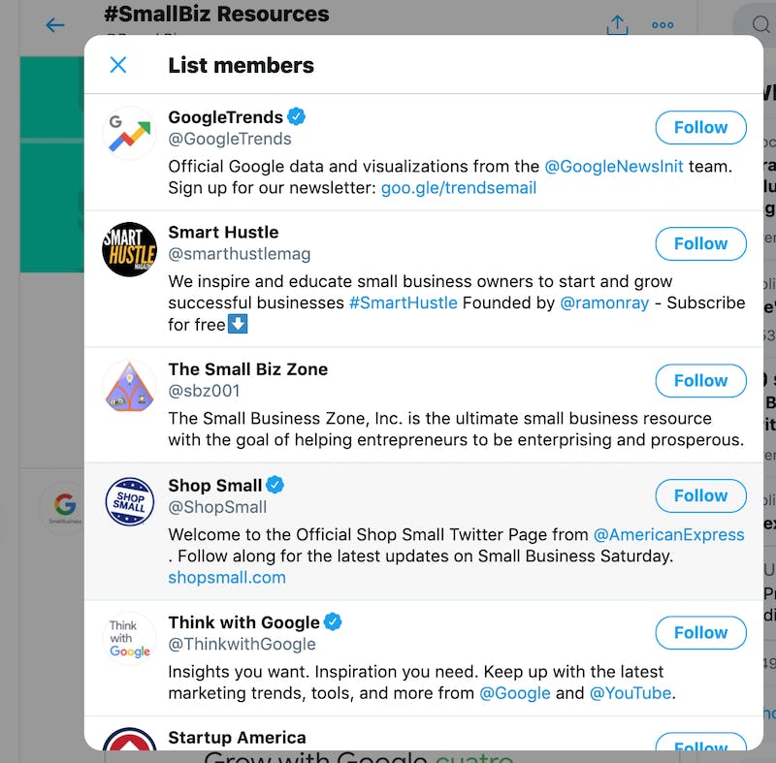
Task: Open the shopsmall.com link
Action: click(x=227, y=578)
